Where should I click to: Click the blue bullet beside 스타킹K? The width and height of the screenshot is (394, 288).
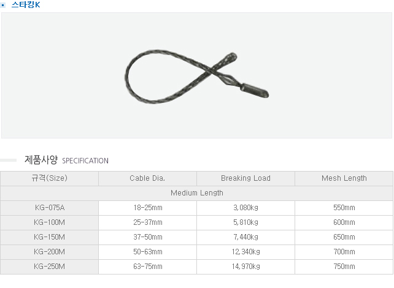coord(4,4)
